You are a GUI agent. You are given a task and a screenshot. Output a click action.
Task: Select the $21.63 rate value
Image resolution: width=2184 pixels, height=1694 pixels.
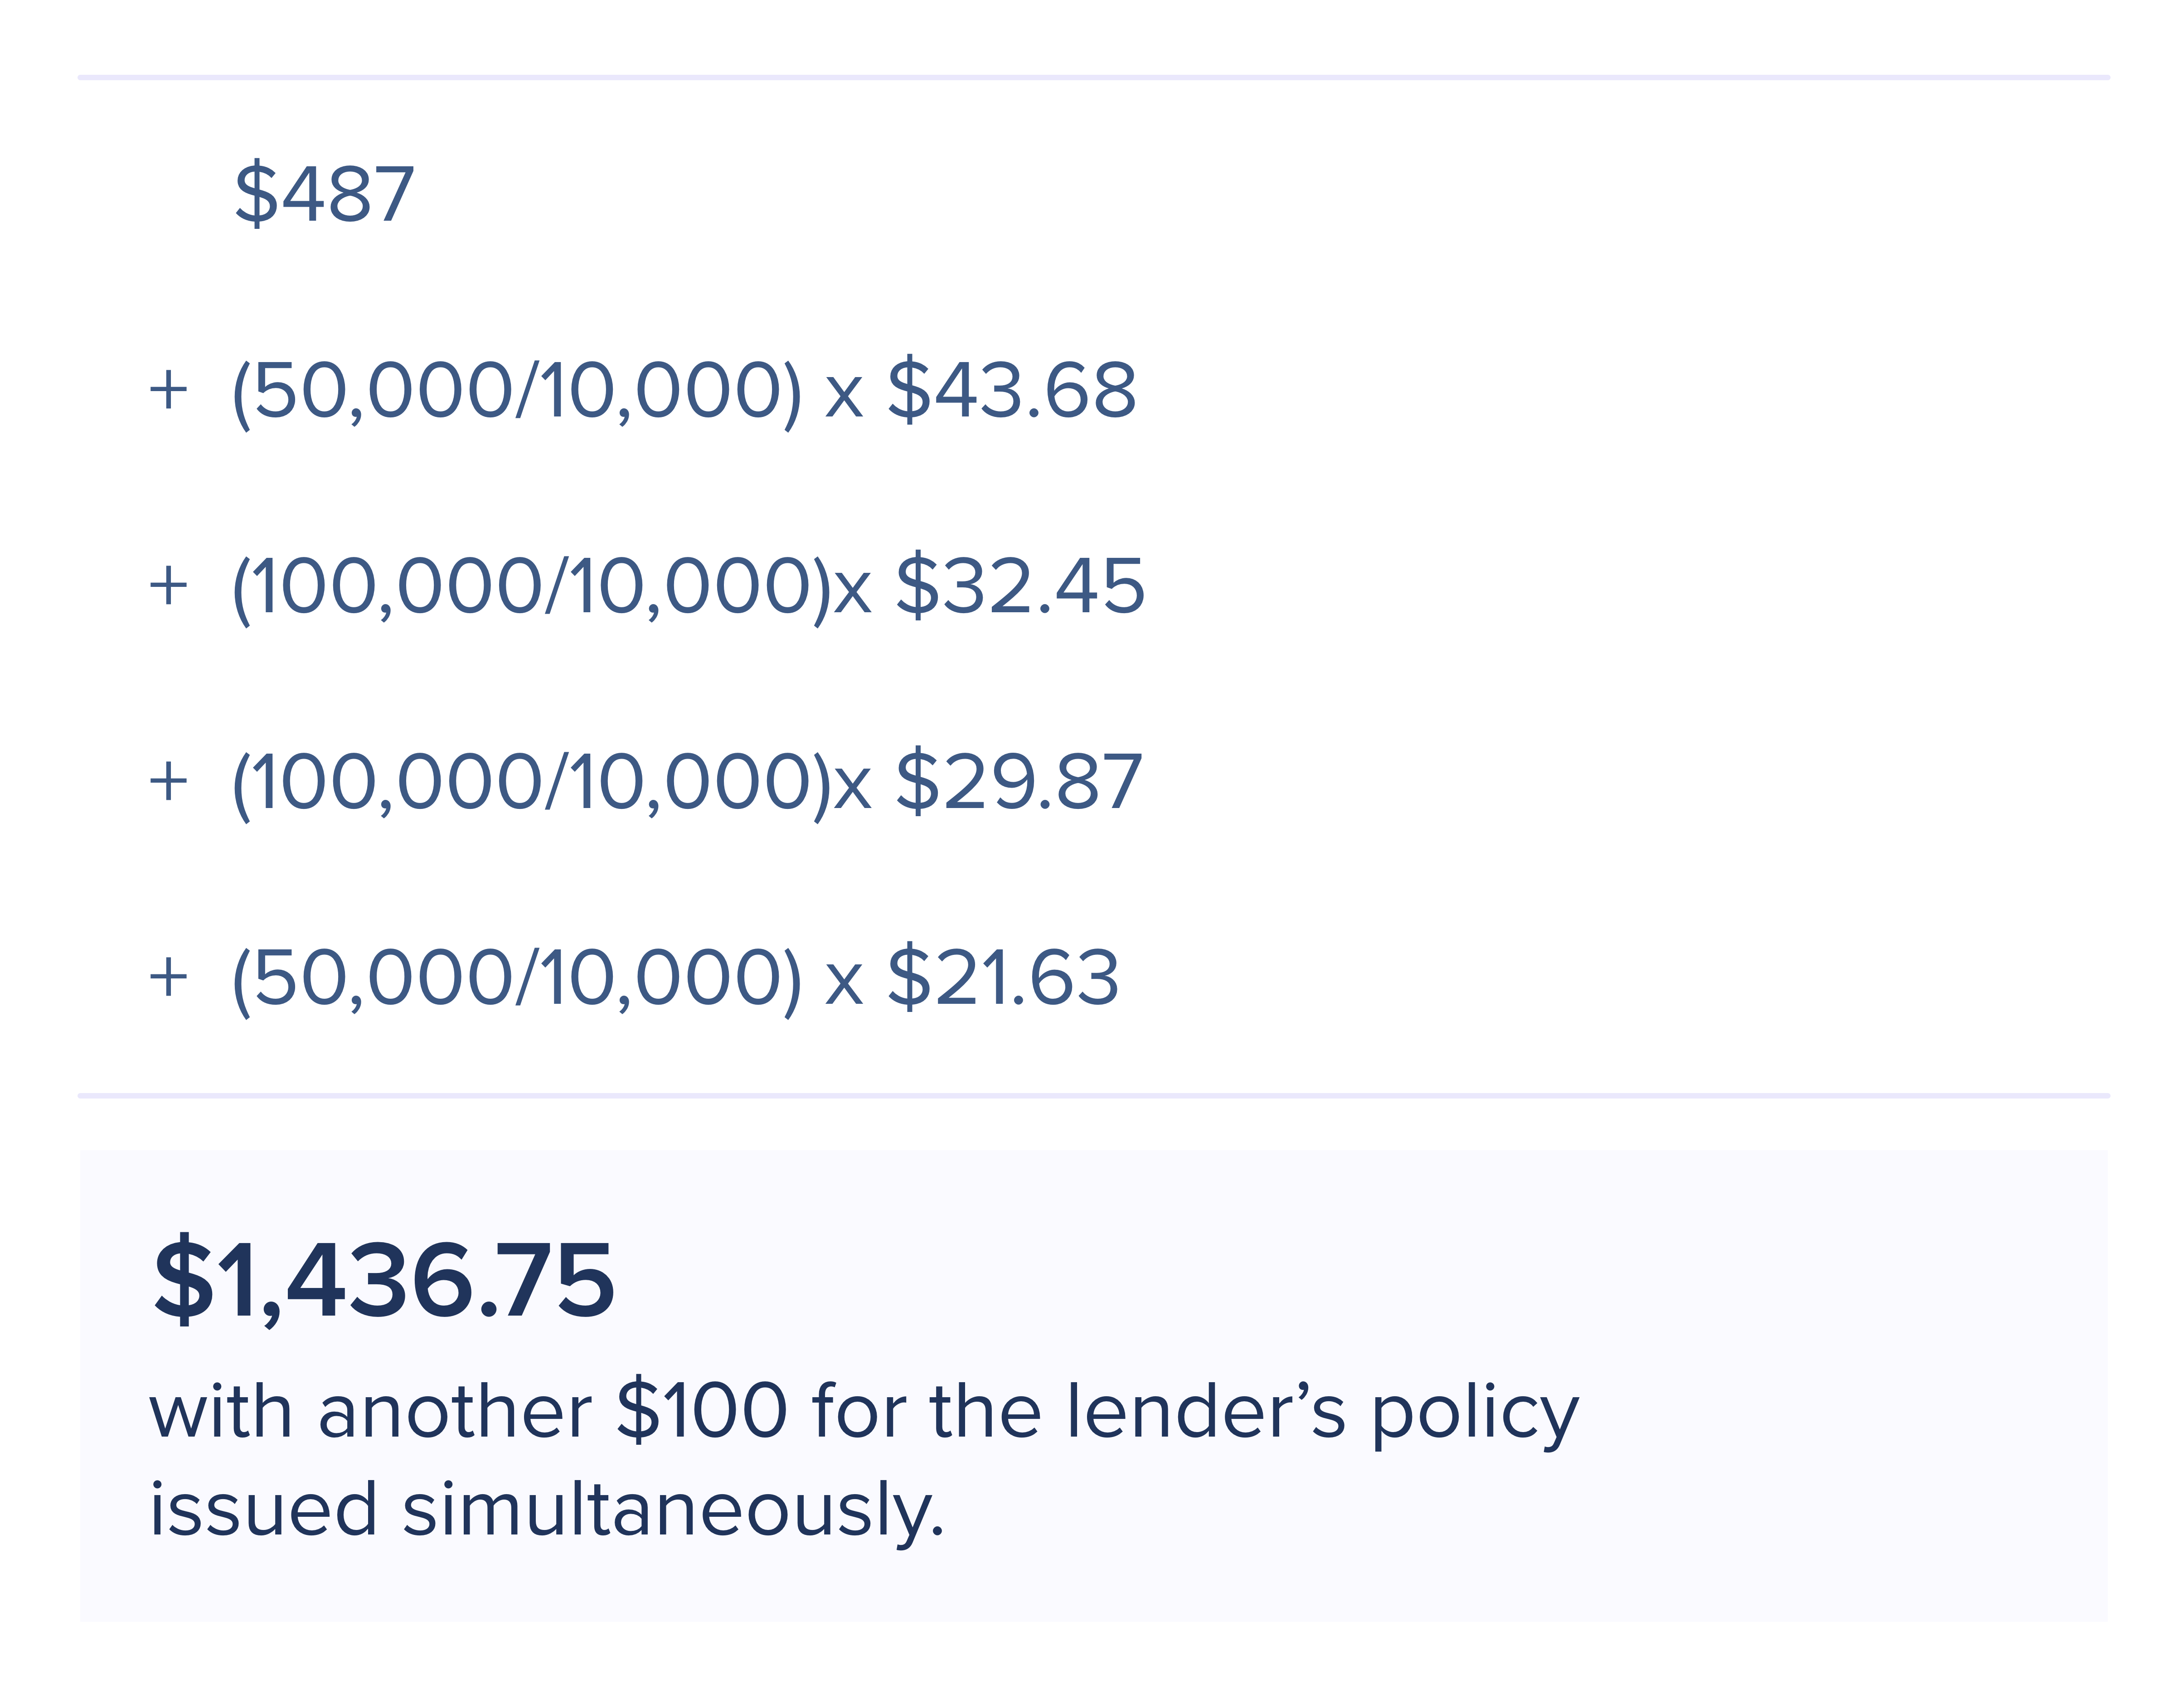click(1003, 977)
